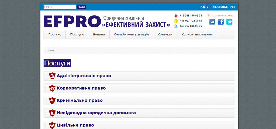Click phone number +38 067 855 09 96
The width and height of the screenshot is (276, 129).
pos(191,26)
